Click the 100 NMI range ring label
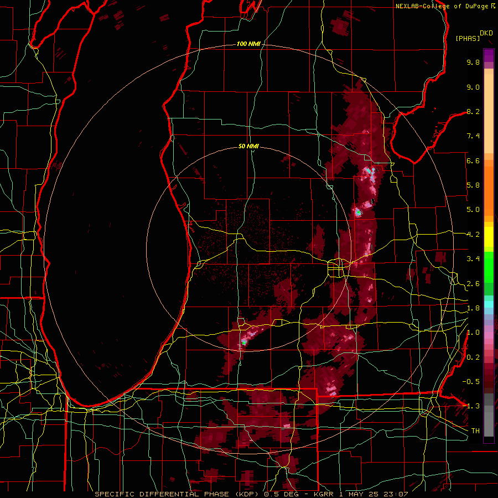The image size is (498, 498). click(248, 44)
